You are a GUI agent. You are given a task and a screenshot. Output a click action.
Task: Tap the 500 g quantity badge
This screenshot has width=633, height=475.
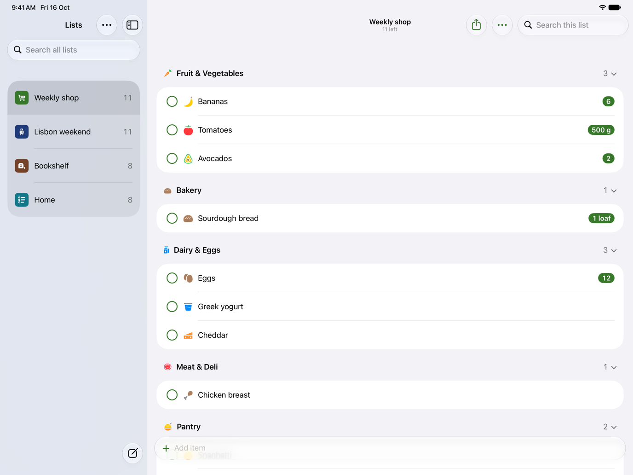pyautogui.click(x=601, y=130)
